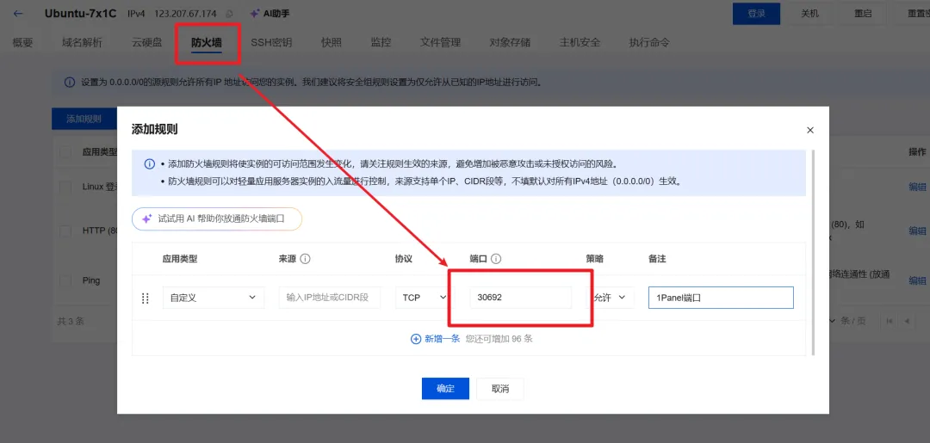Click the 添加规则 button behind the dialog
This screenshot has height=443, width=930.
click(x=84, y=119)
